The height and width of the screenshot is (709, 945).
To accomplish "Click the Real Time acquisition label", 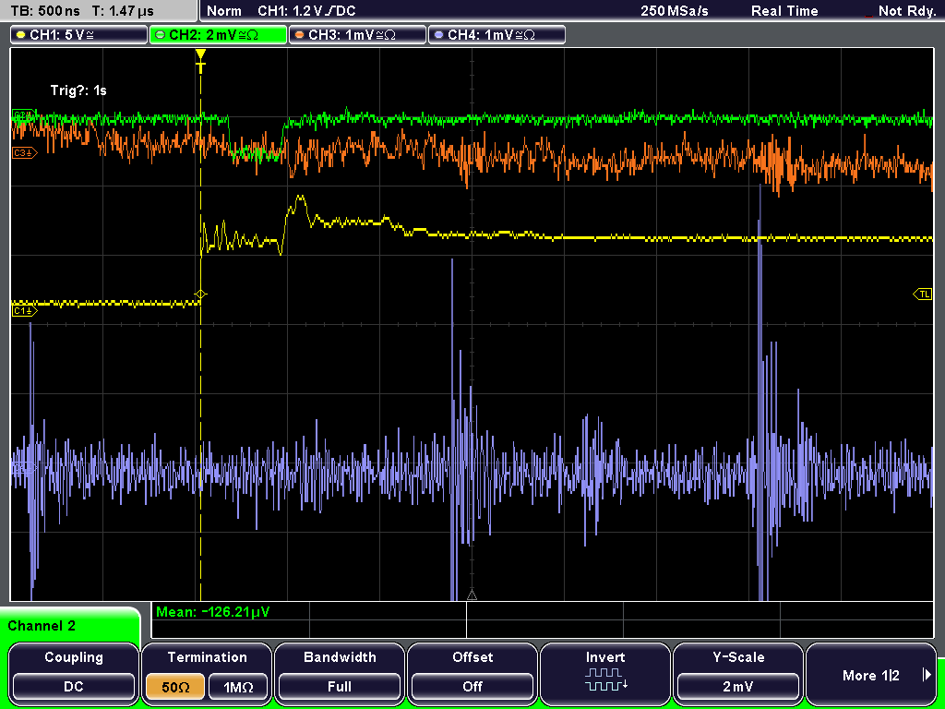I will (784, 11).
